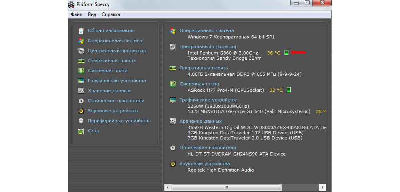Click the horizontal scrollbar right arrow
400x192 pixels.
click(x=322, y=187)
